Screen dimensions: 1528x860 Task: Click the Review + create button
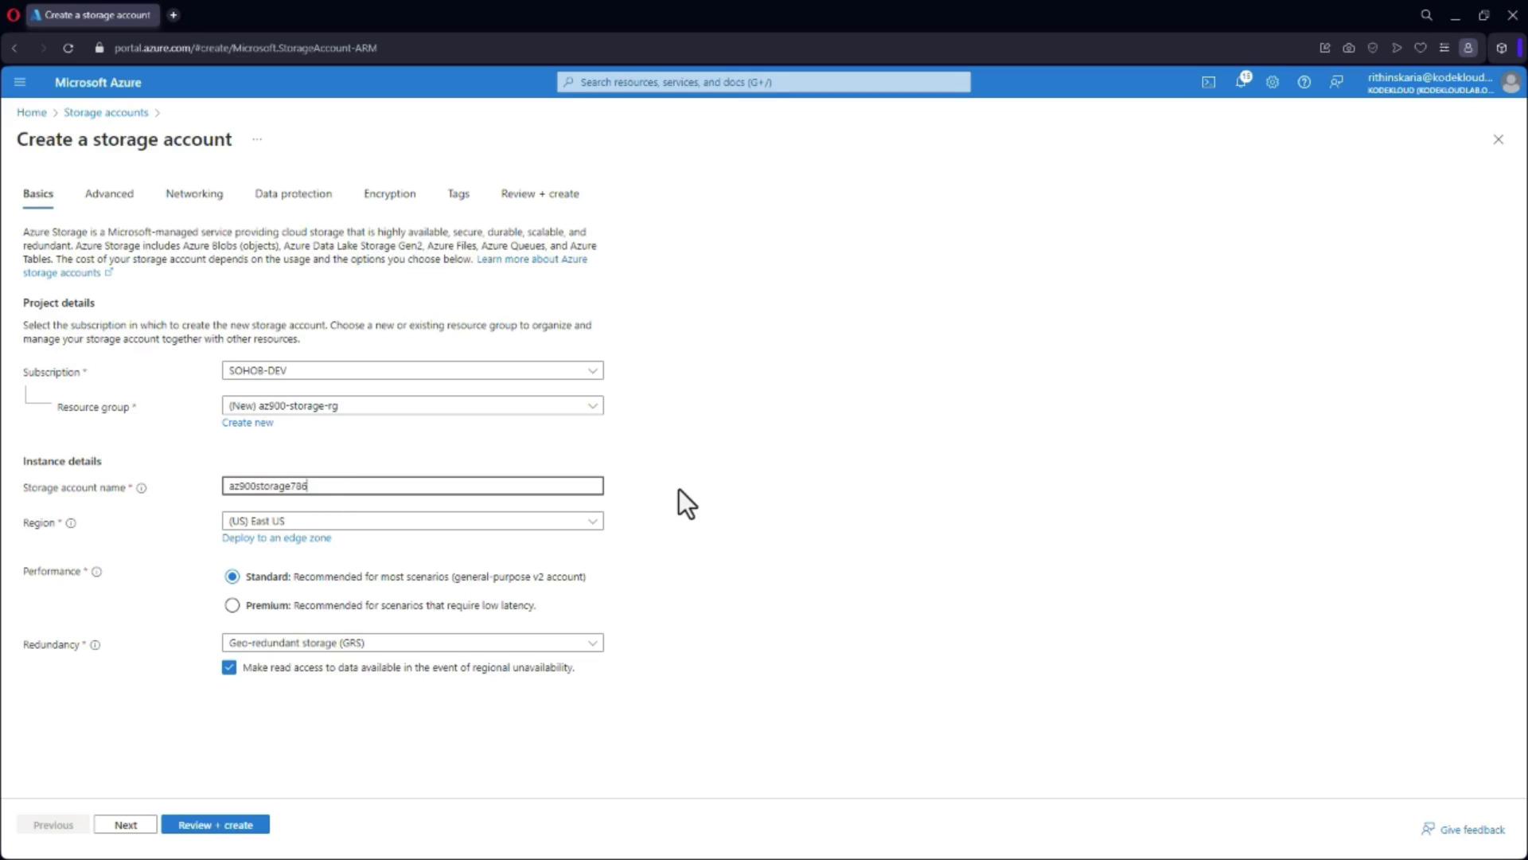click(215, 825)
